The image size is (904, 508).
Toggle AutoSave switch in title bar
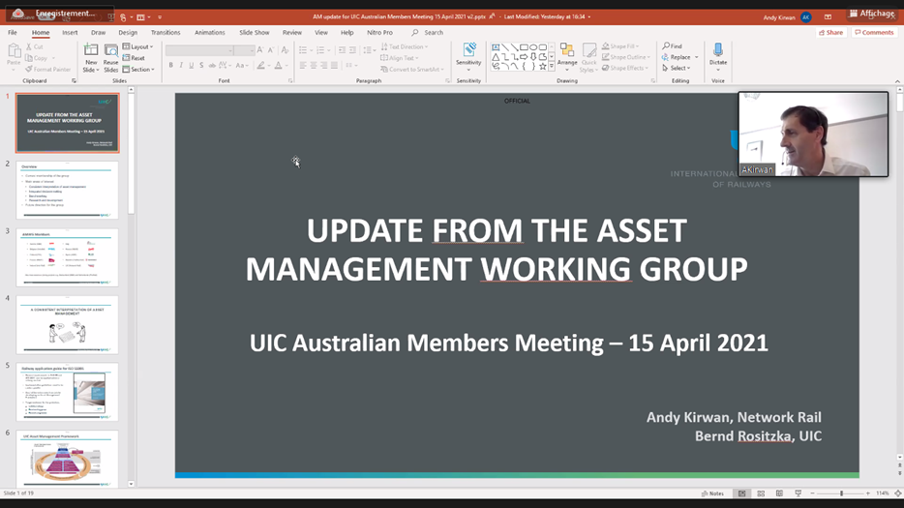point(47,16)
